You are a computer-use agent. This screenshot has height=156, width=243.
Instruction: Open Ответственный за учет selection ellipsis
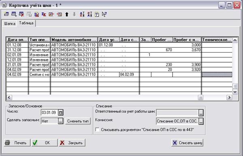pyautogui.click(x=201, y=113)
